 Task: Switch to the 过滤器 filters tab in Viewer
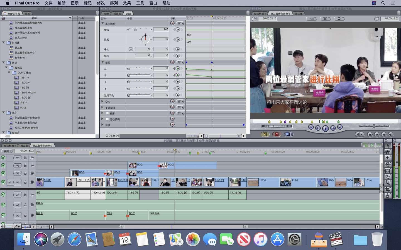coord(117,14)
